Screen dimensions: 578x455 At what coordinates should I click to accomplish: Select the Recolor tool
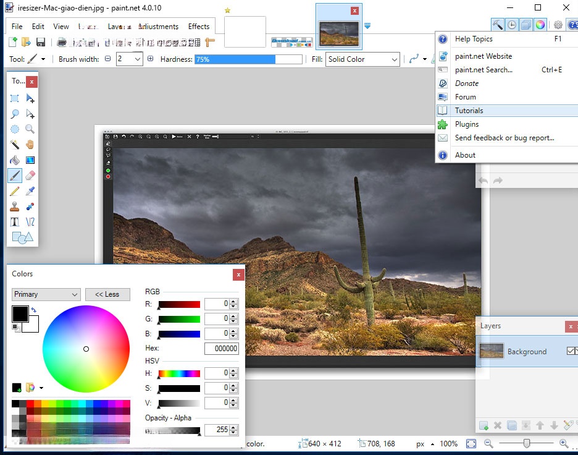click(30, 206)
